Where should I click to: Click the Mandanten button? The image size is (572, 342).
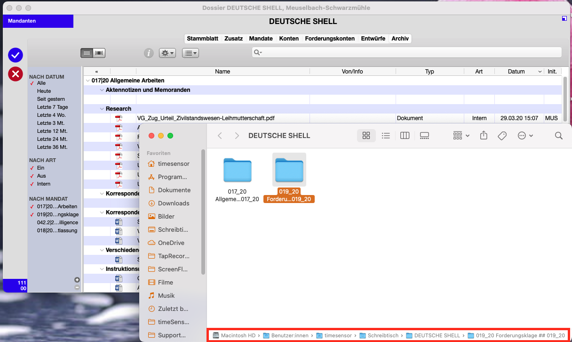(x=38, y=21)
